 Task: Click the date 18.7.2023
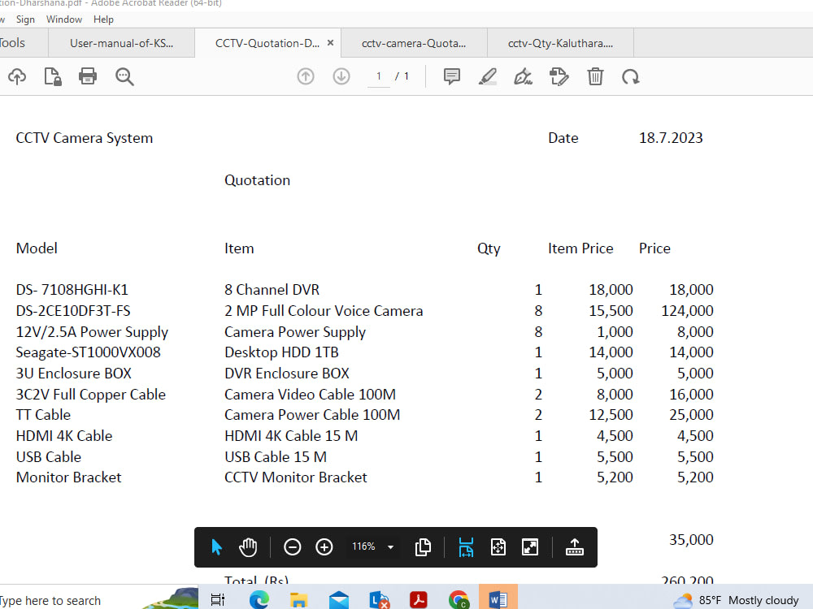(671, 138)
